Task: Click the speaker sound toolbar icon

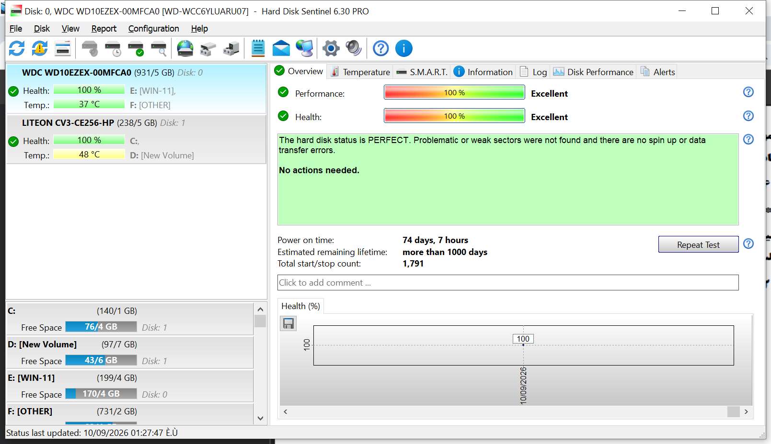Action: click(x=354, y=48)
